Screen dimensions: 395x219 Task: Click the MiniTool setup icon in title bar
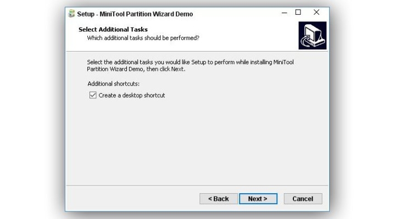coord(71,14)
